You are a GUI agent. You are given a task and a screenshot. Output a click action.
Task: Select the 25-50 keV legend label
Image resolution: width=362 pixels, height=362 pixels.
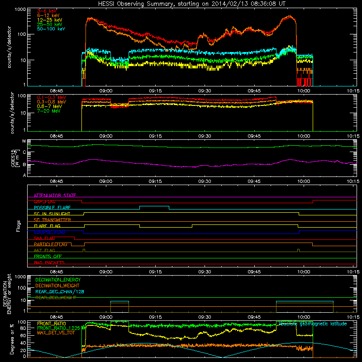pos(50,24)
